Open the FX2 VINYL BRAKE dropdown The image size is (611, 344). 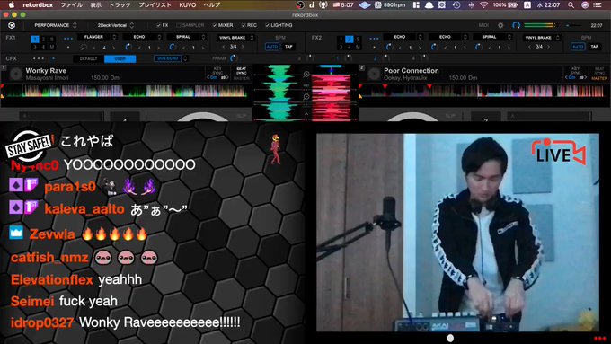tap(542, 38)
